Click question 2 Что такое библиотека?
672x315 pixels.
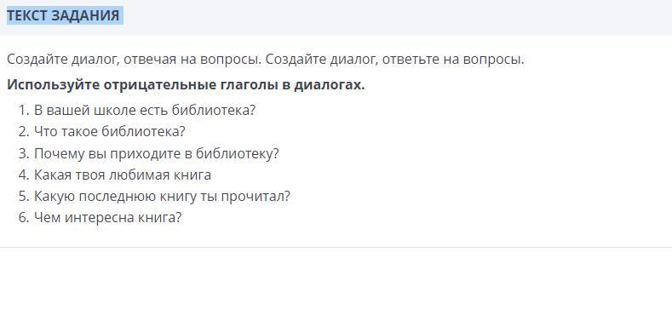point(109,132)
